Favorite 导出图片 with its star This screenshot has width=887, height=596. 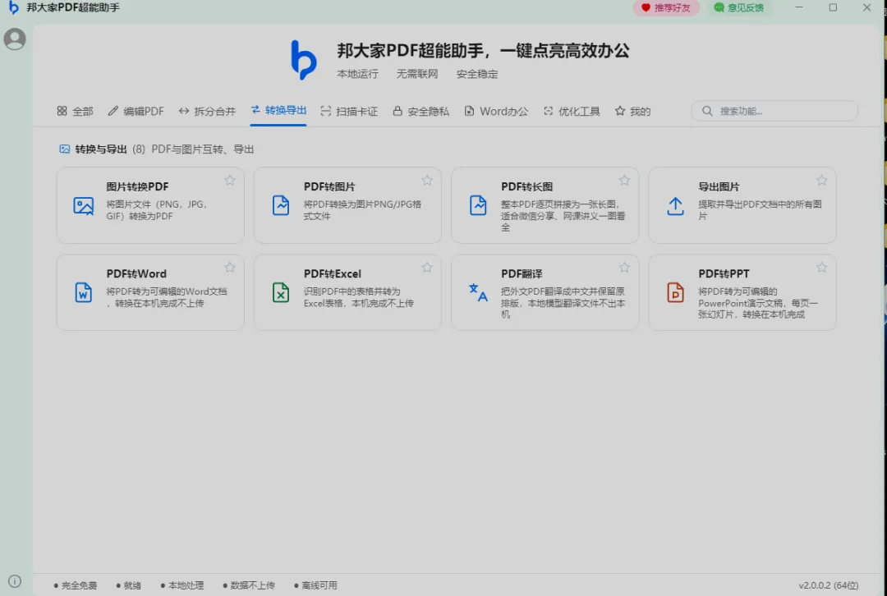[822, 181]
